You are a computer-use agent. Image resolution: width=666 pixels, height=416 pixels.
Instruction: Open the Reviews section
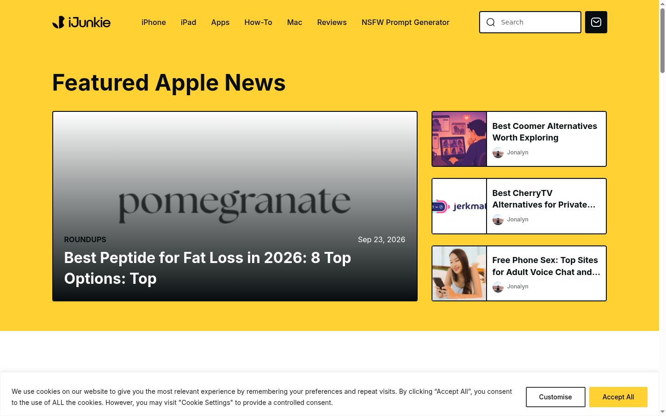click(332, 22)
